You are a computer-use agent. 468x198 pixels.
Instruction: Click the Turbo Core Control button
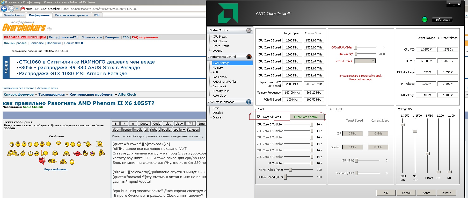point(307,117)
